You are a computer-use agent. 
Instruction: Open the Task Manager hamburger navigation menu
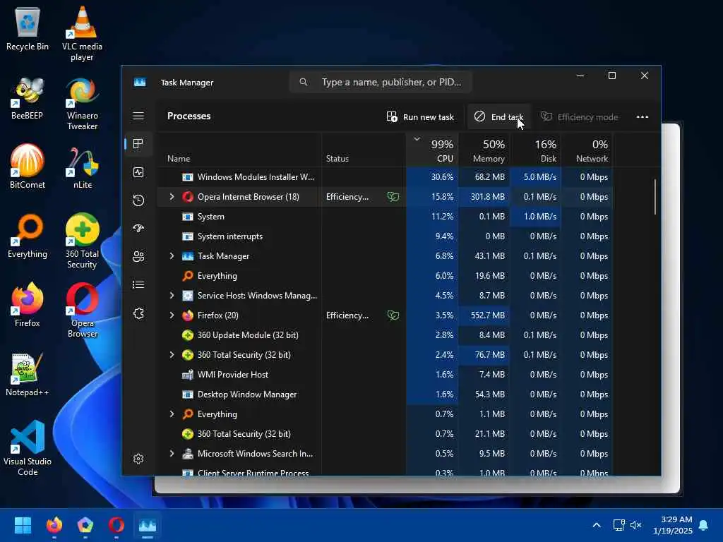138,116
